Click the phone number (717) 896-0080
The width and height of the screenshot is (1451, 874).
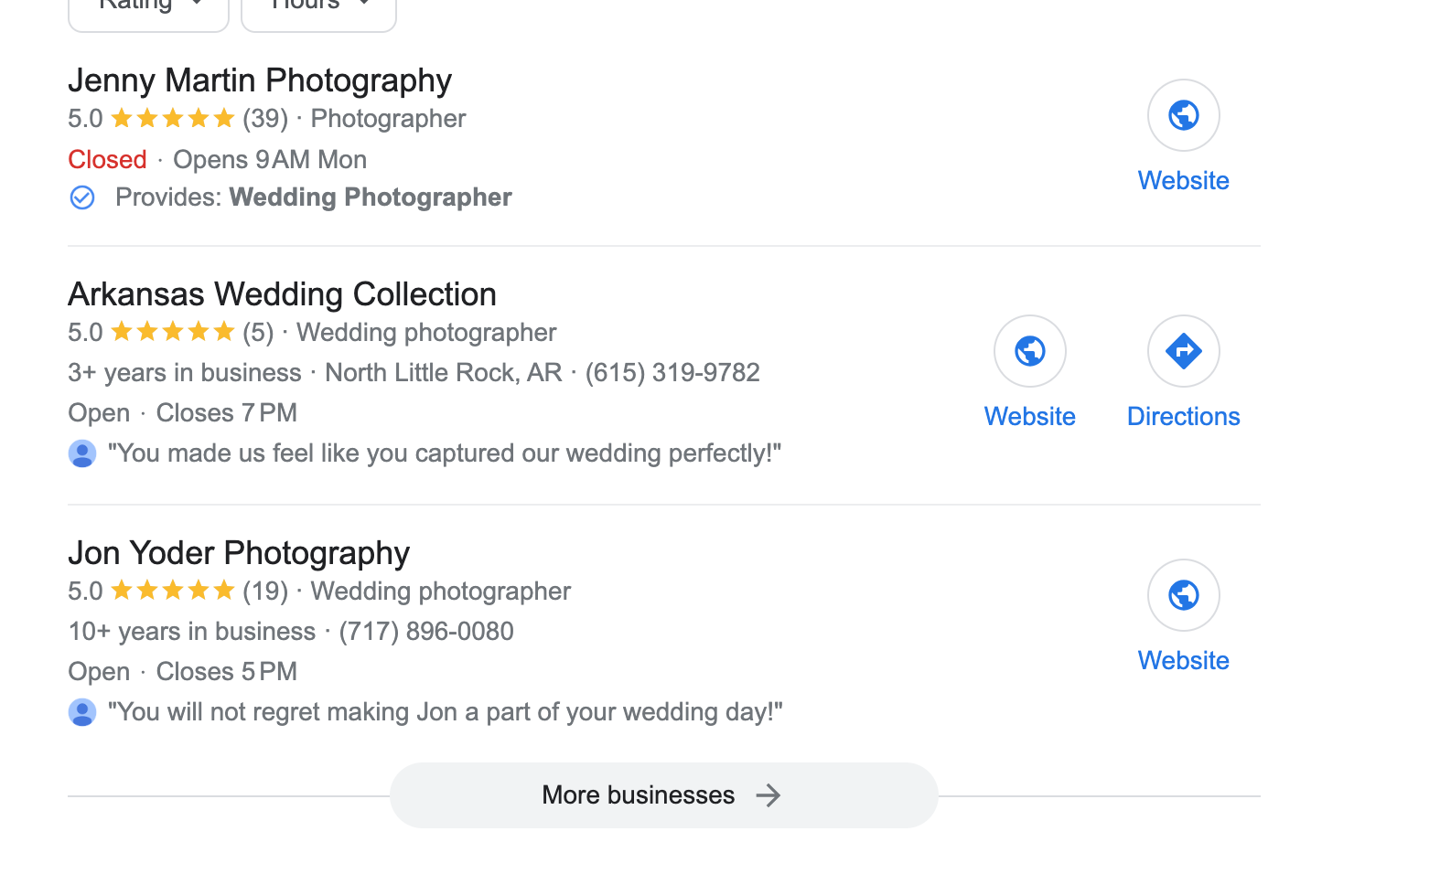[426, 632]
